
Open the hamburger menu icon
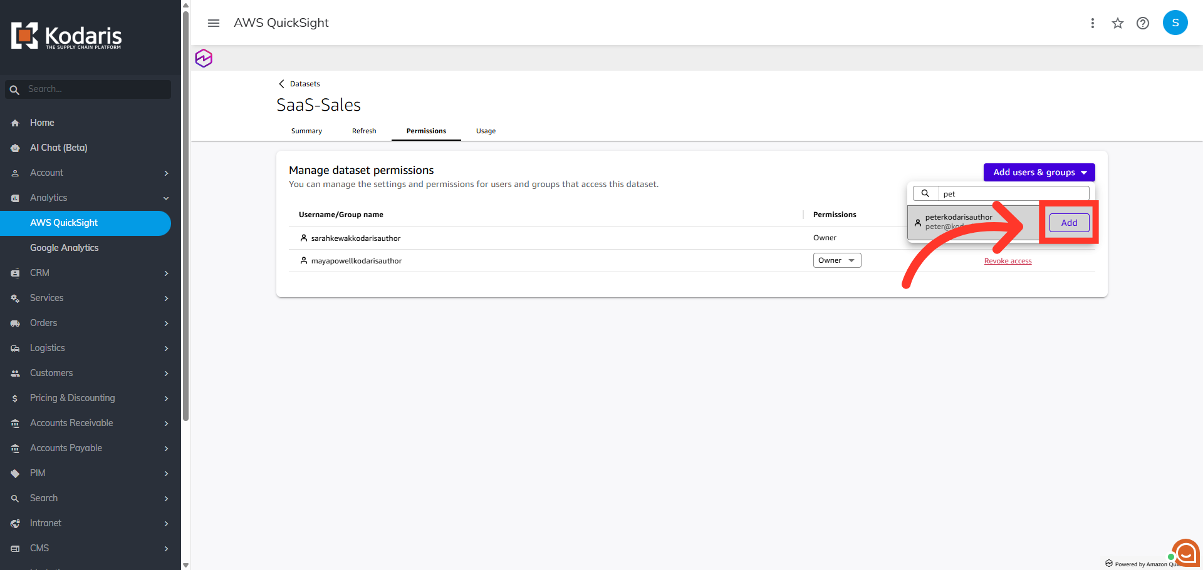214,23
